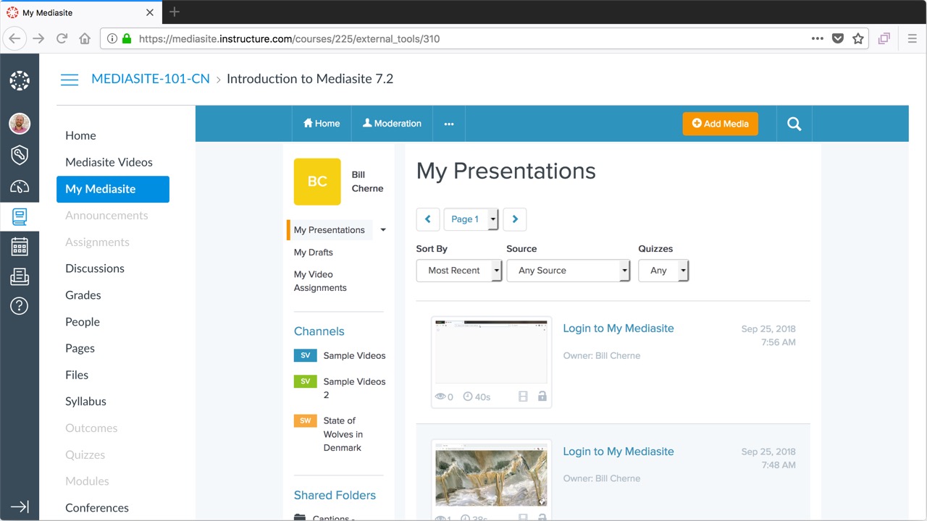The width and height of the screenshot is (927, 521).
Task: Open Source Any Source dropdown
Action: (569, 271)
